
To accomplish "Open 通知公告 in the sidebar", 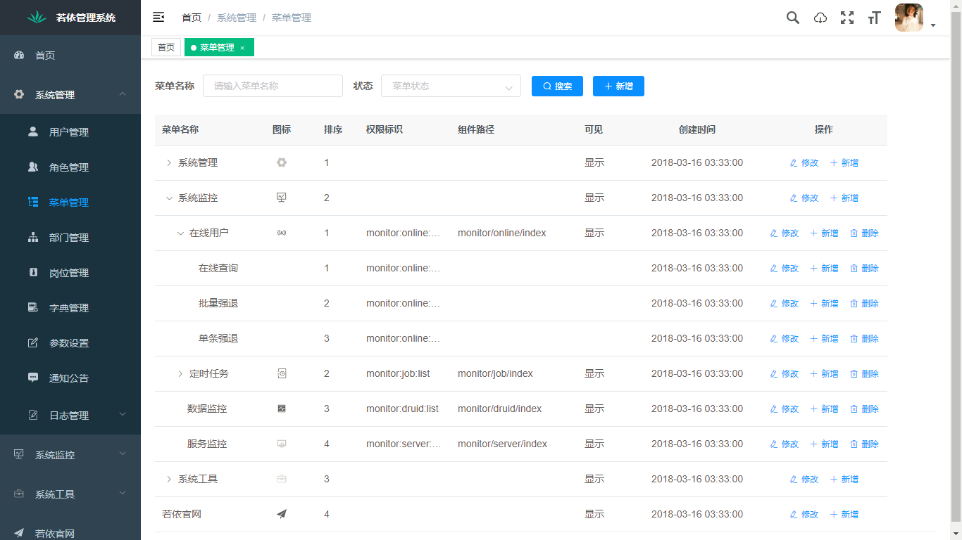I will point(70,378).
